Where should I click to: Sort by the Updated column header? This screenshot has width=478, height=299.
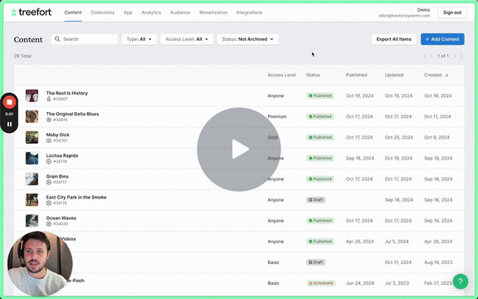(x=394, y=75)
